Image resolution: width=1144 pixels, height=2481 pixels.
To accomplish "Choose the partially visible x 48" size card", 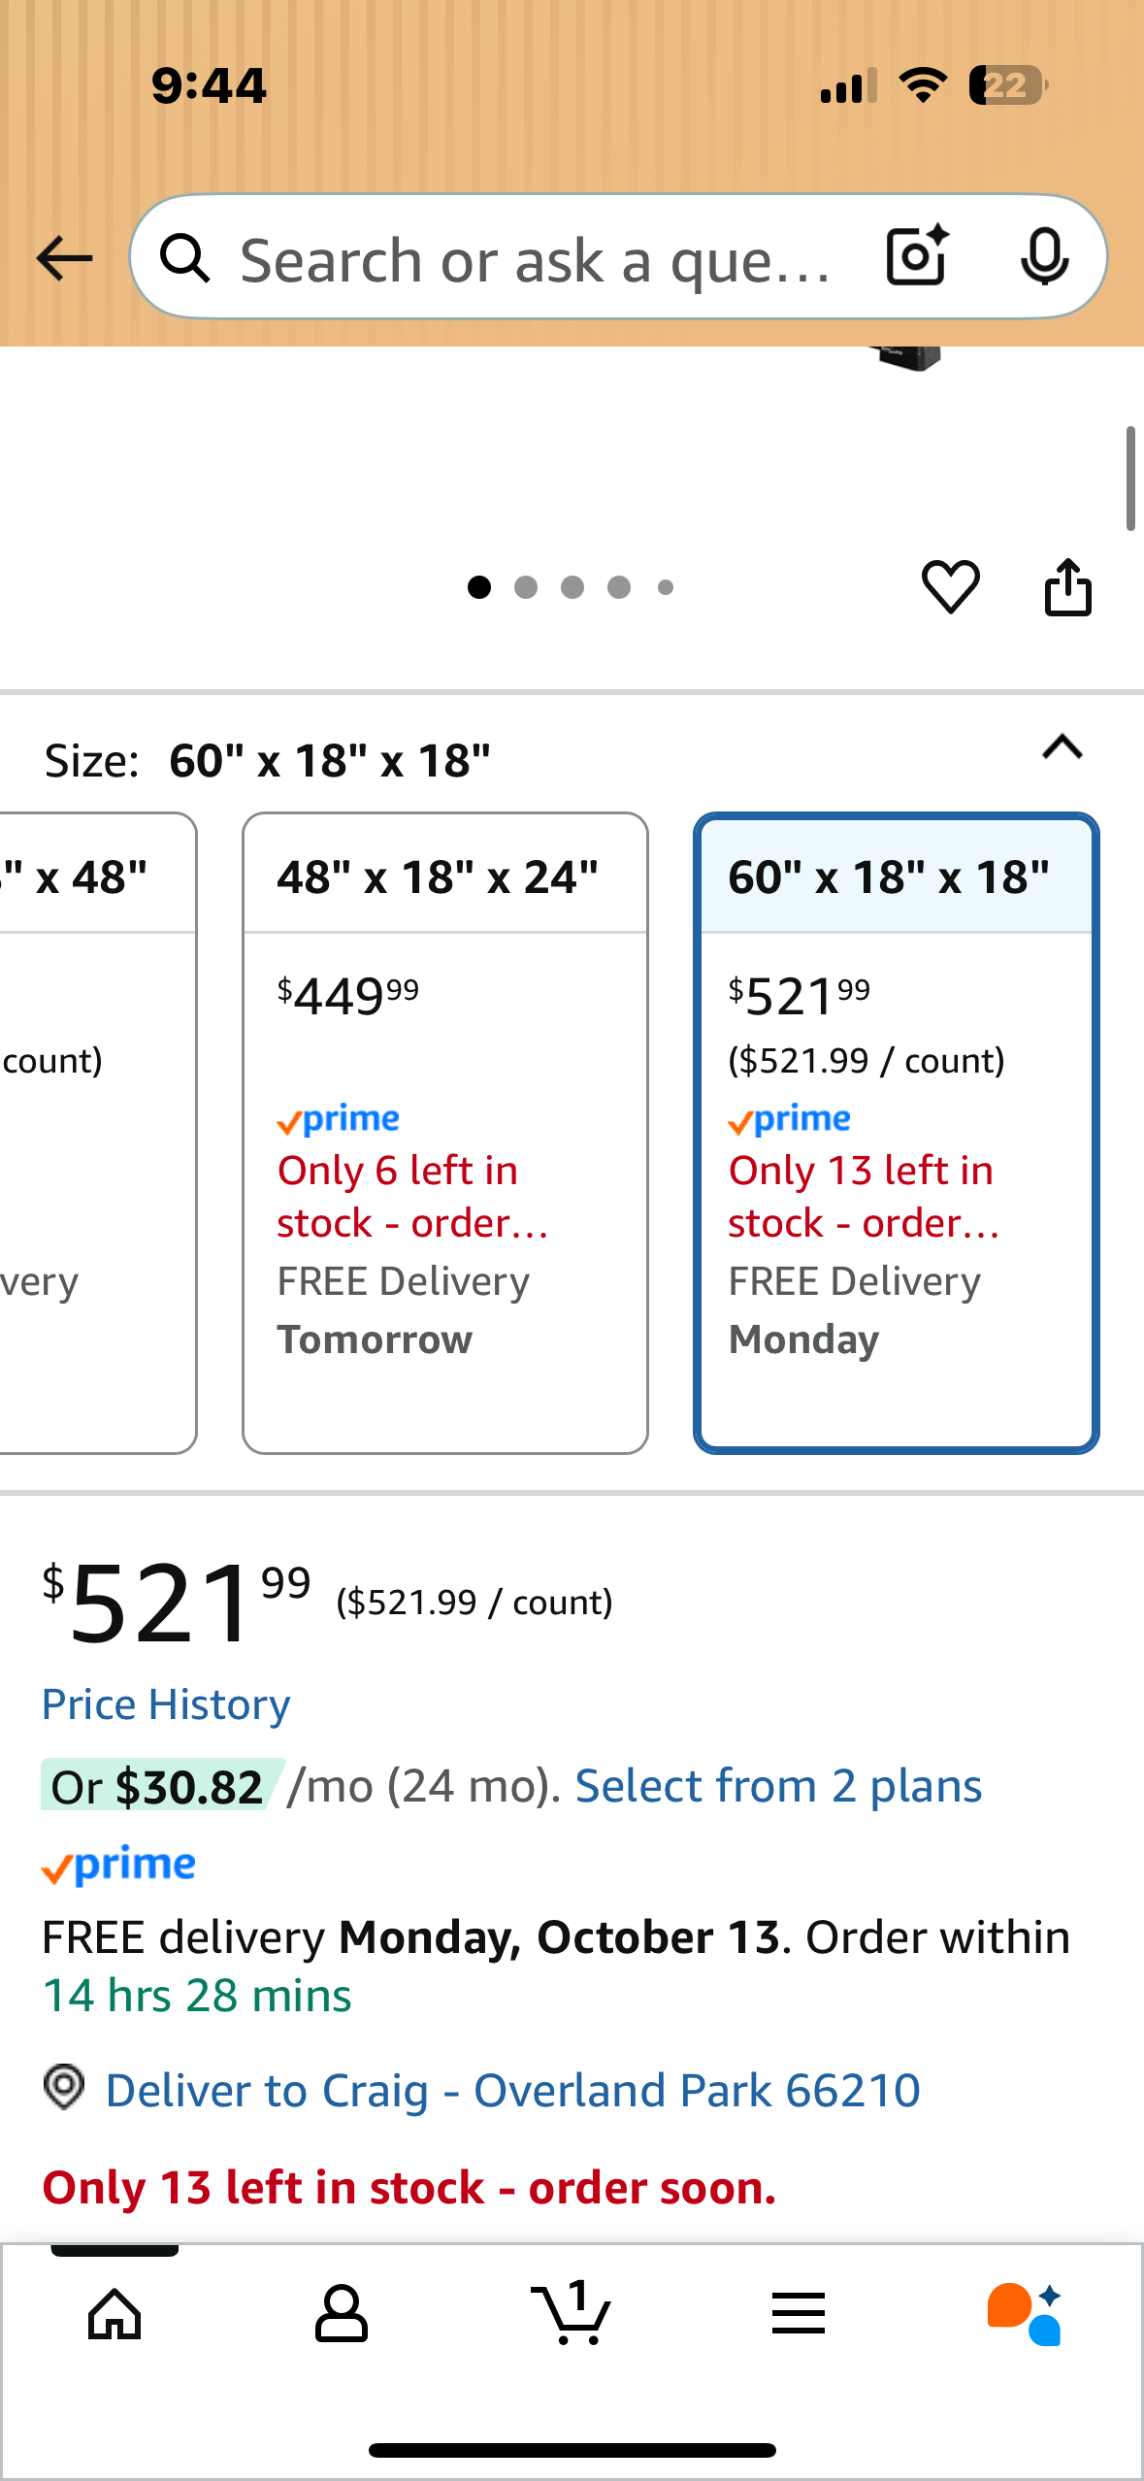I will pyautogui.click(x=95, y=1132).
